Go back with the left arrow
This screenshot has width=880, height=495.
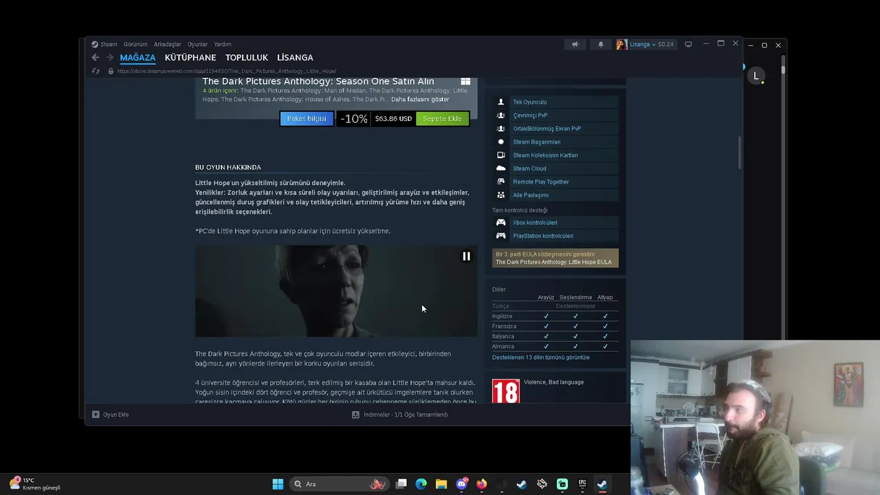[x=96, y=58]
